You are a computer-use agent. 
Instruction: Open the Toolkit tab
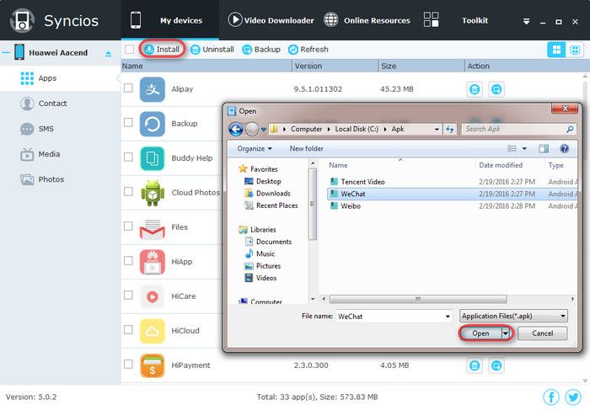(x=456, y=20)
